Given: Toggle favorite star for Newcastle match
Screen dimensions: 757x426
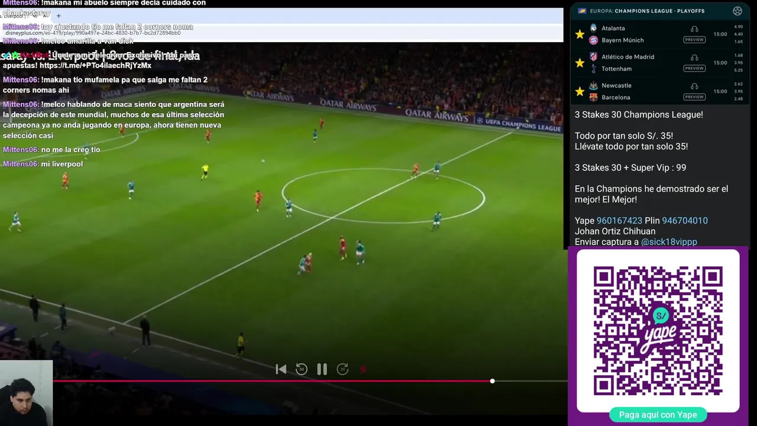Looking at the screenshot, I should tap(580, 91).
